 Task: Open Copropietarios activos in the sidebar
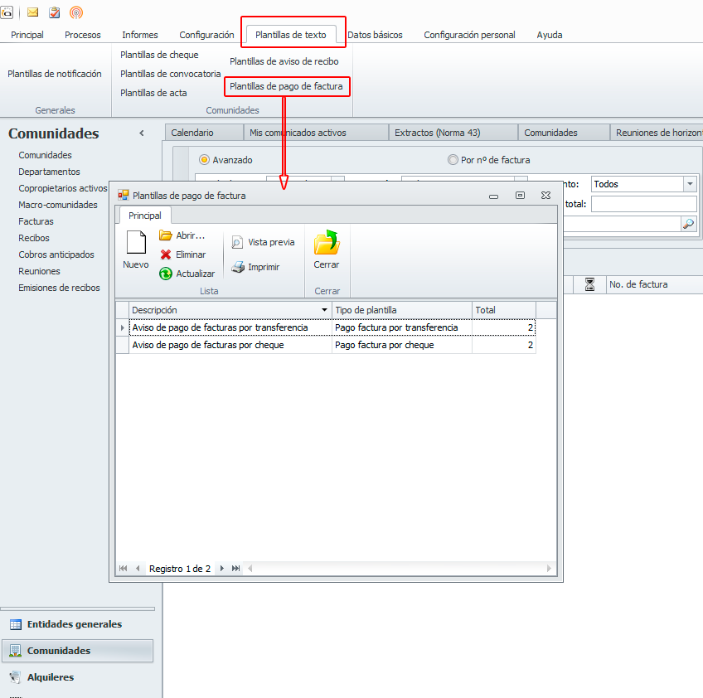(x=63, y=188)
